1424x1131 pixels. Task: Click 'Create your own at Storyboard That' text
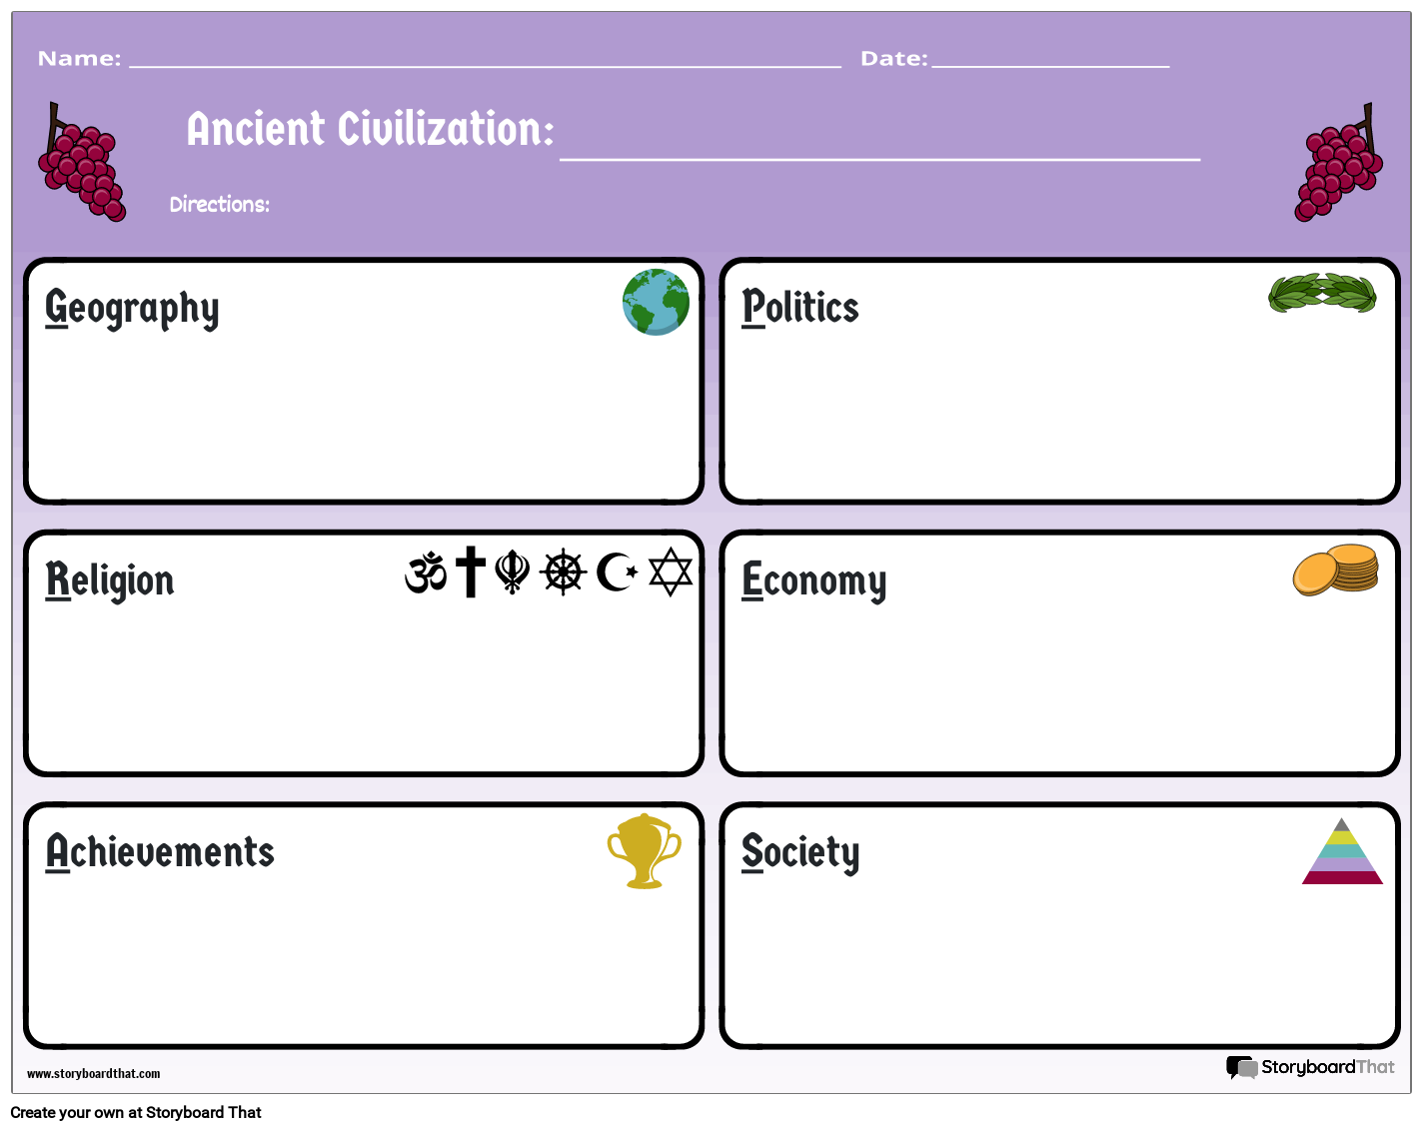136,1113
